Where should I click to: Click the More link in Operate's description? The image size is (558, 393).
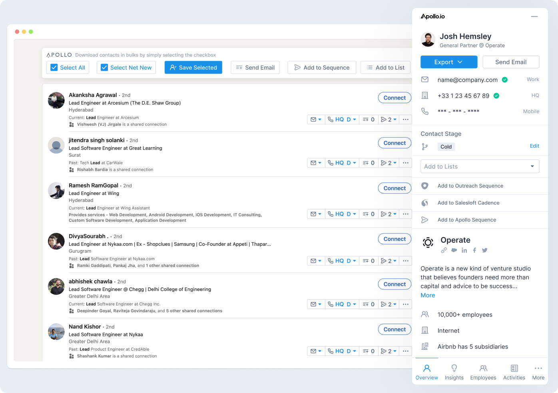427,295
